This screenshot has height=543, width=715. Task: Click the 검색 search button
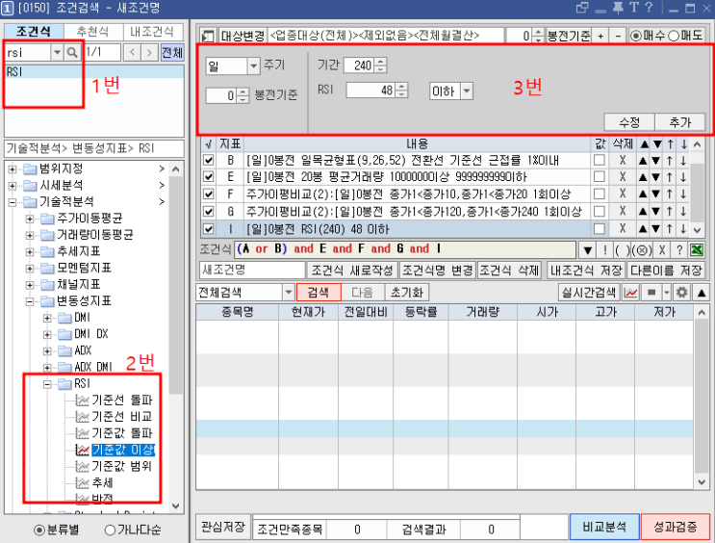pos(319,293)
